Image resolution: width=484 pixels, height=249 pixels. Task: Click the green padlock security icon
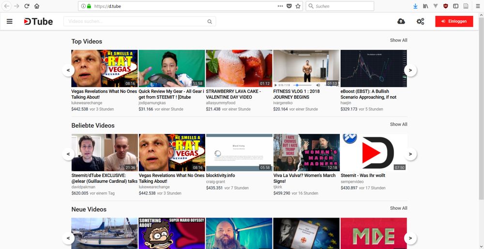coord(89,6)
